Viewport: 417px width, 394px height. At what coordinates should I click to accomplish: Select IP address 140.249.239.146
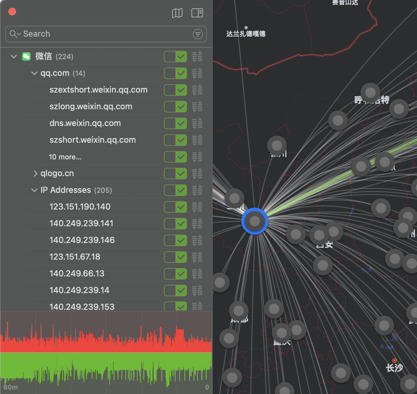[82, 240]
